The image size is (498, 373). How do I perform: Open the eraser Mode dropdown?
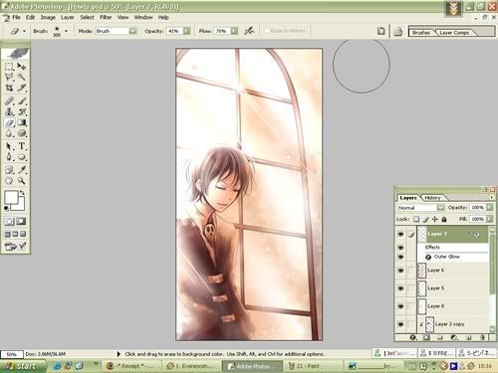point(132,31)
